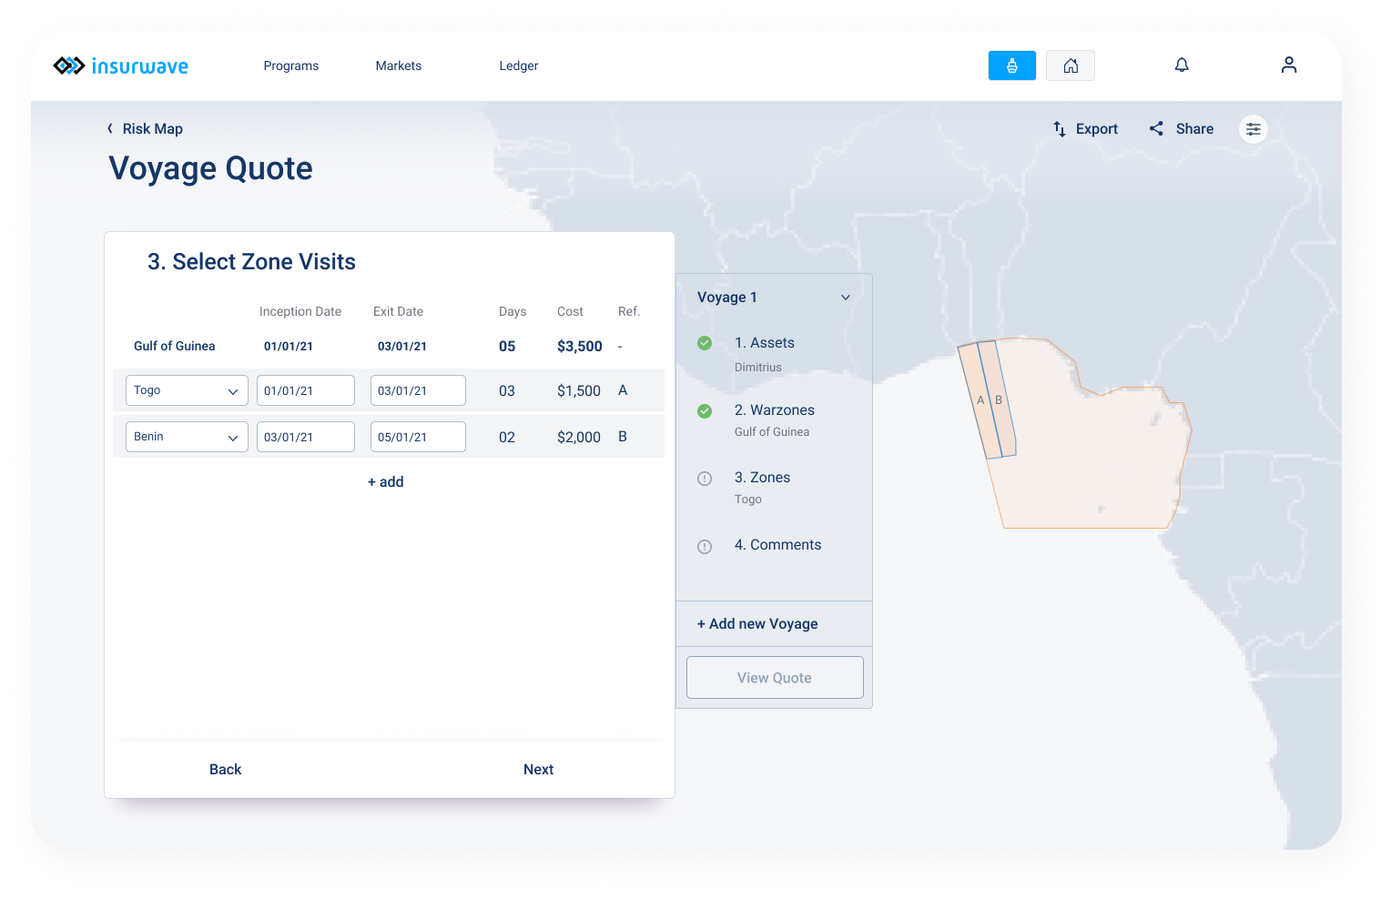Click the green check beside Warzones
This screenshot has height=899, width=1391.
pos(705,411)
